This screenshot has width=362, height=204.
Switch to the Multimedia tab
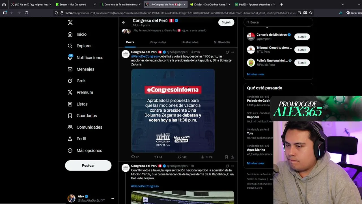[222, 42]
